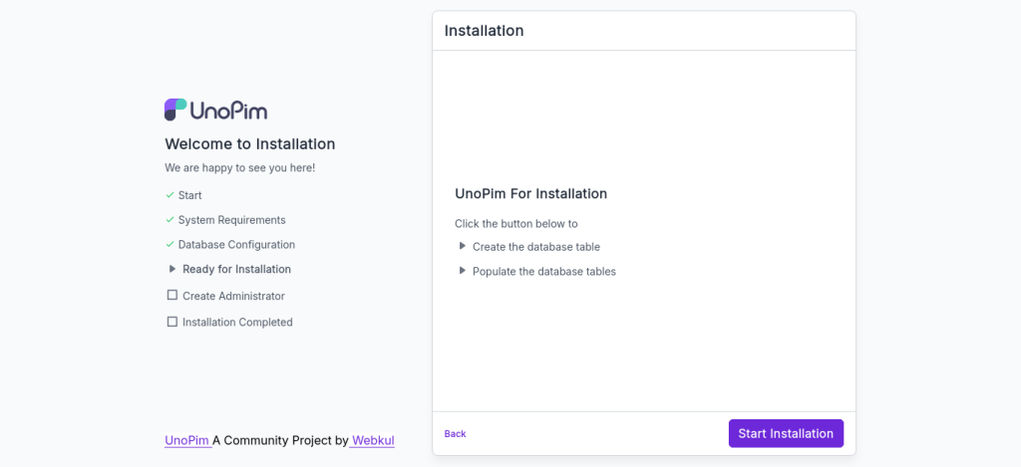Select the Start step label
Screen dimensions: 1021x467
tap(190, 195)
